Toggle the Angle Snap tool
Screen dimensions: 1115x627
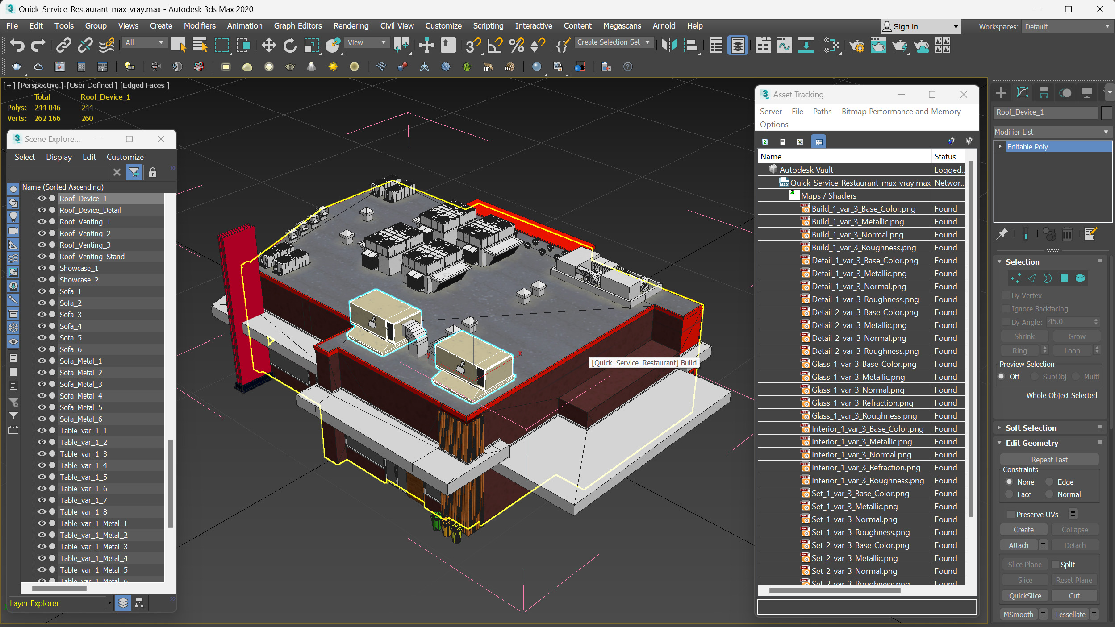tap(495, 45)
